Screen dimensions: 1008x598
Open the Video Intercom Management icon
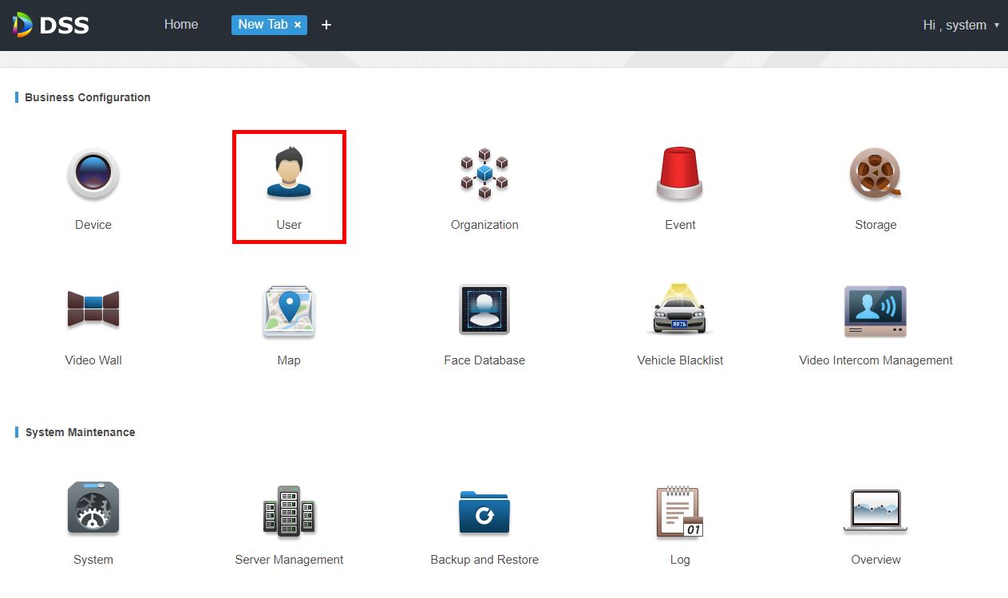[876, 311]
